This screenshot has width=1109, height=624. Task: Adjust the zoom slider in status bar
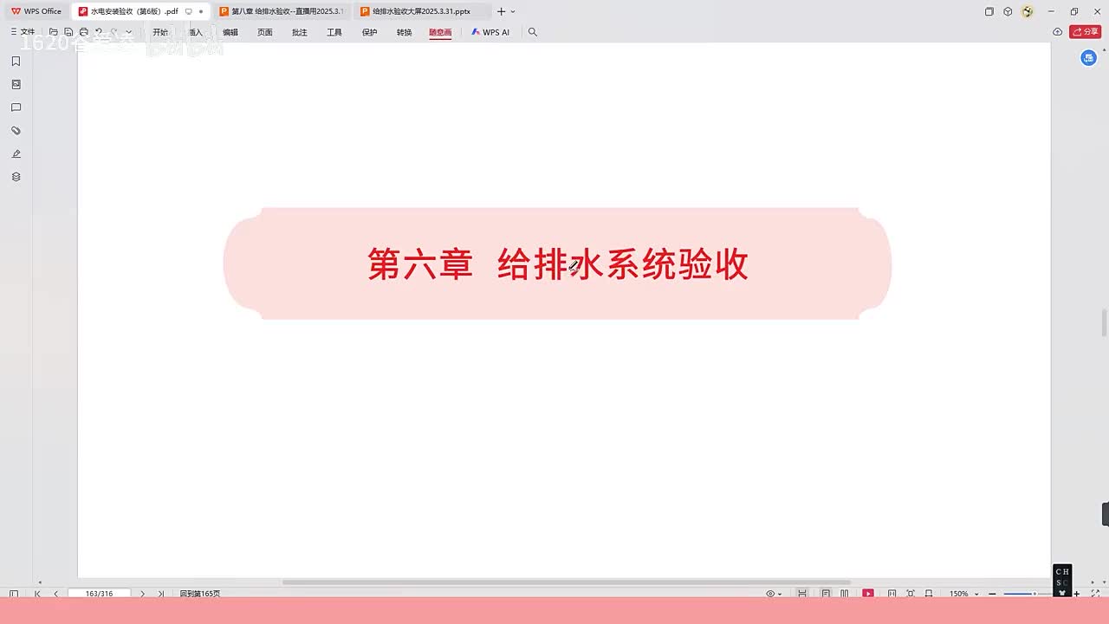[1034, 594]
